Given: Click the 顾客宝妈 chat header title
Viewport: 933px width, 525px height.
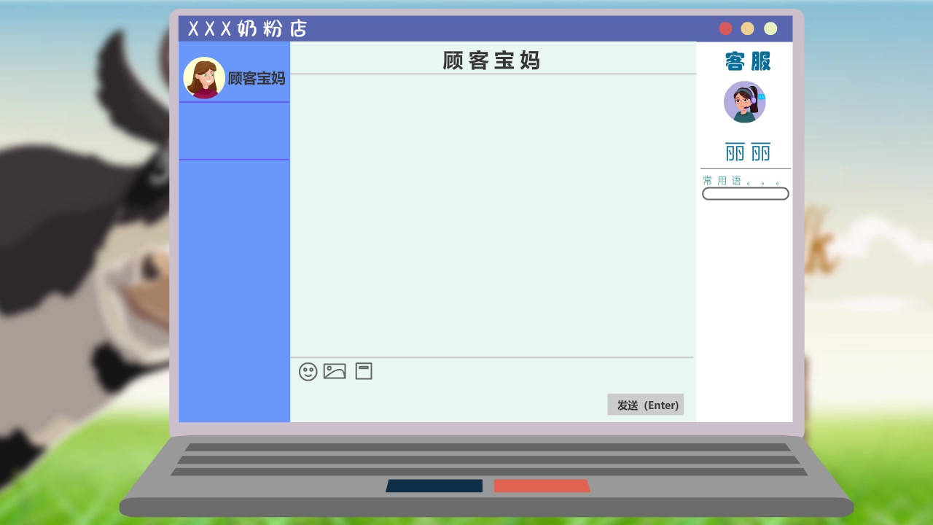Looking at the screenshot, I should (491, 61).
